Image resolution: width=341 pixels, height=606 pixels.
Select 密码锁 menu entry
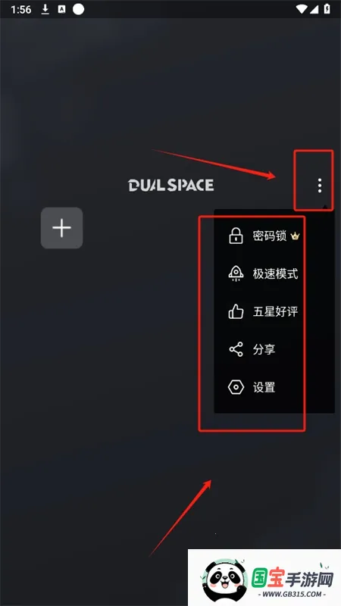(274, 236)
